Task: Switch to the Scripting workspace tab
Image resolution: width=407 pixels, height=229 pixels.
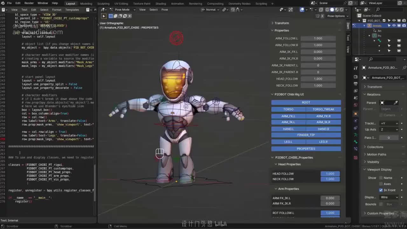Action: [261, 3]
